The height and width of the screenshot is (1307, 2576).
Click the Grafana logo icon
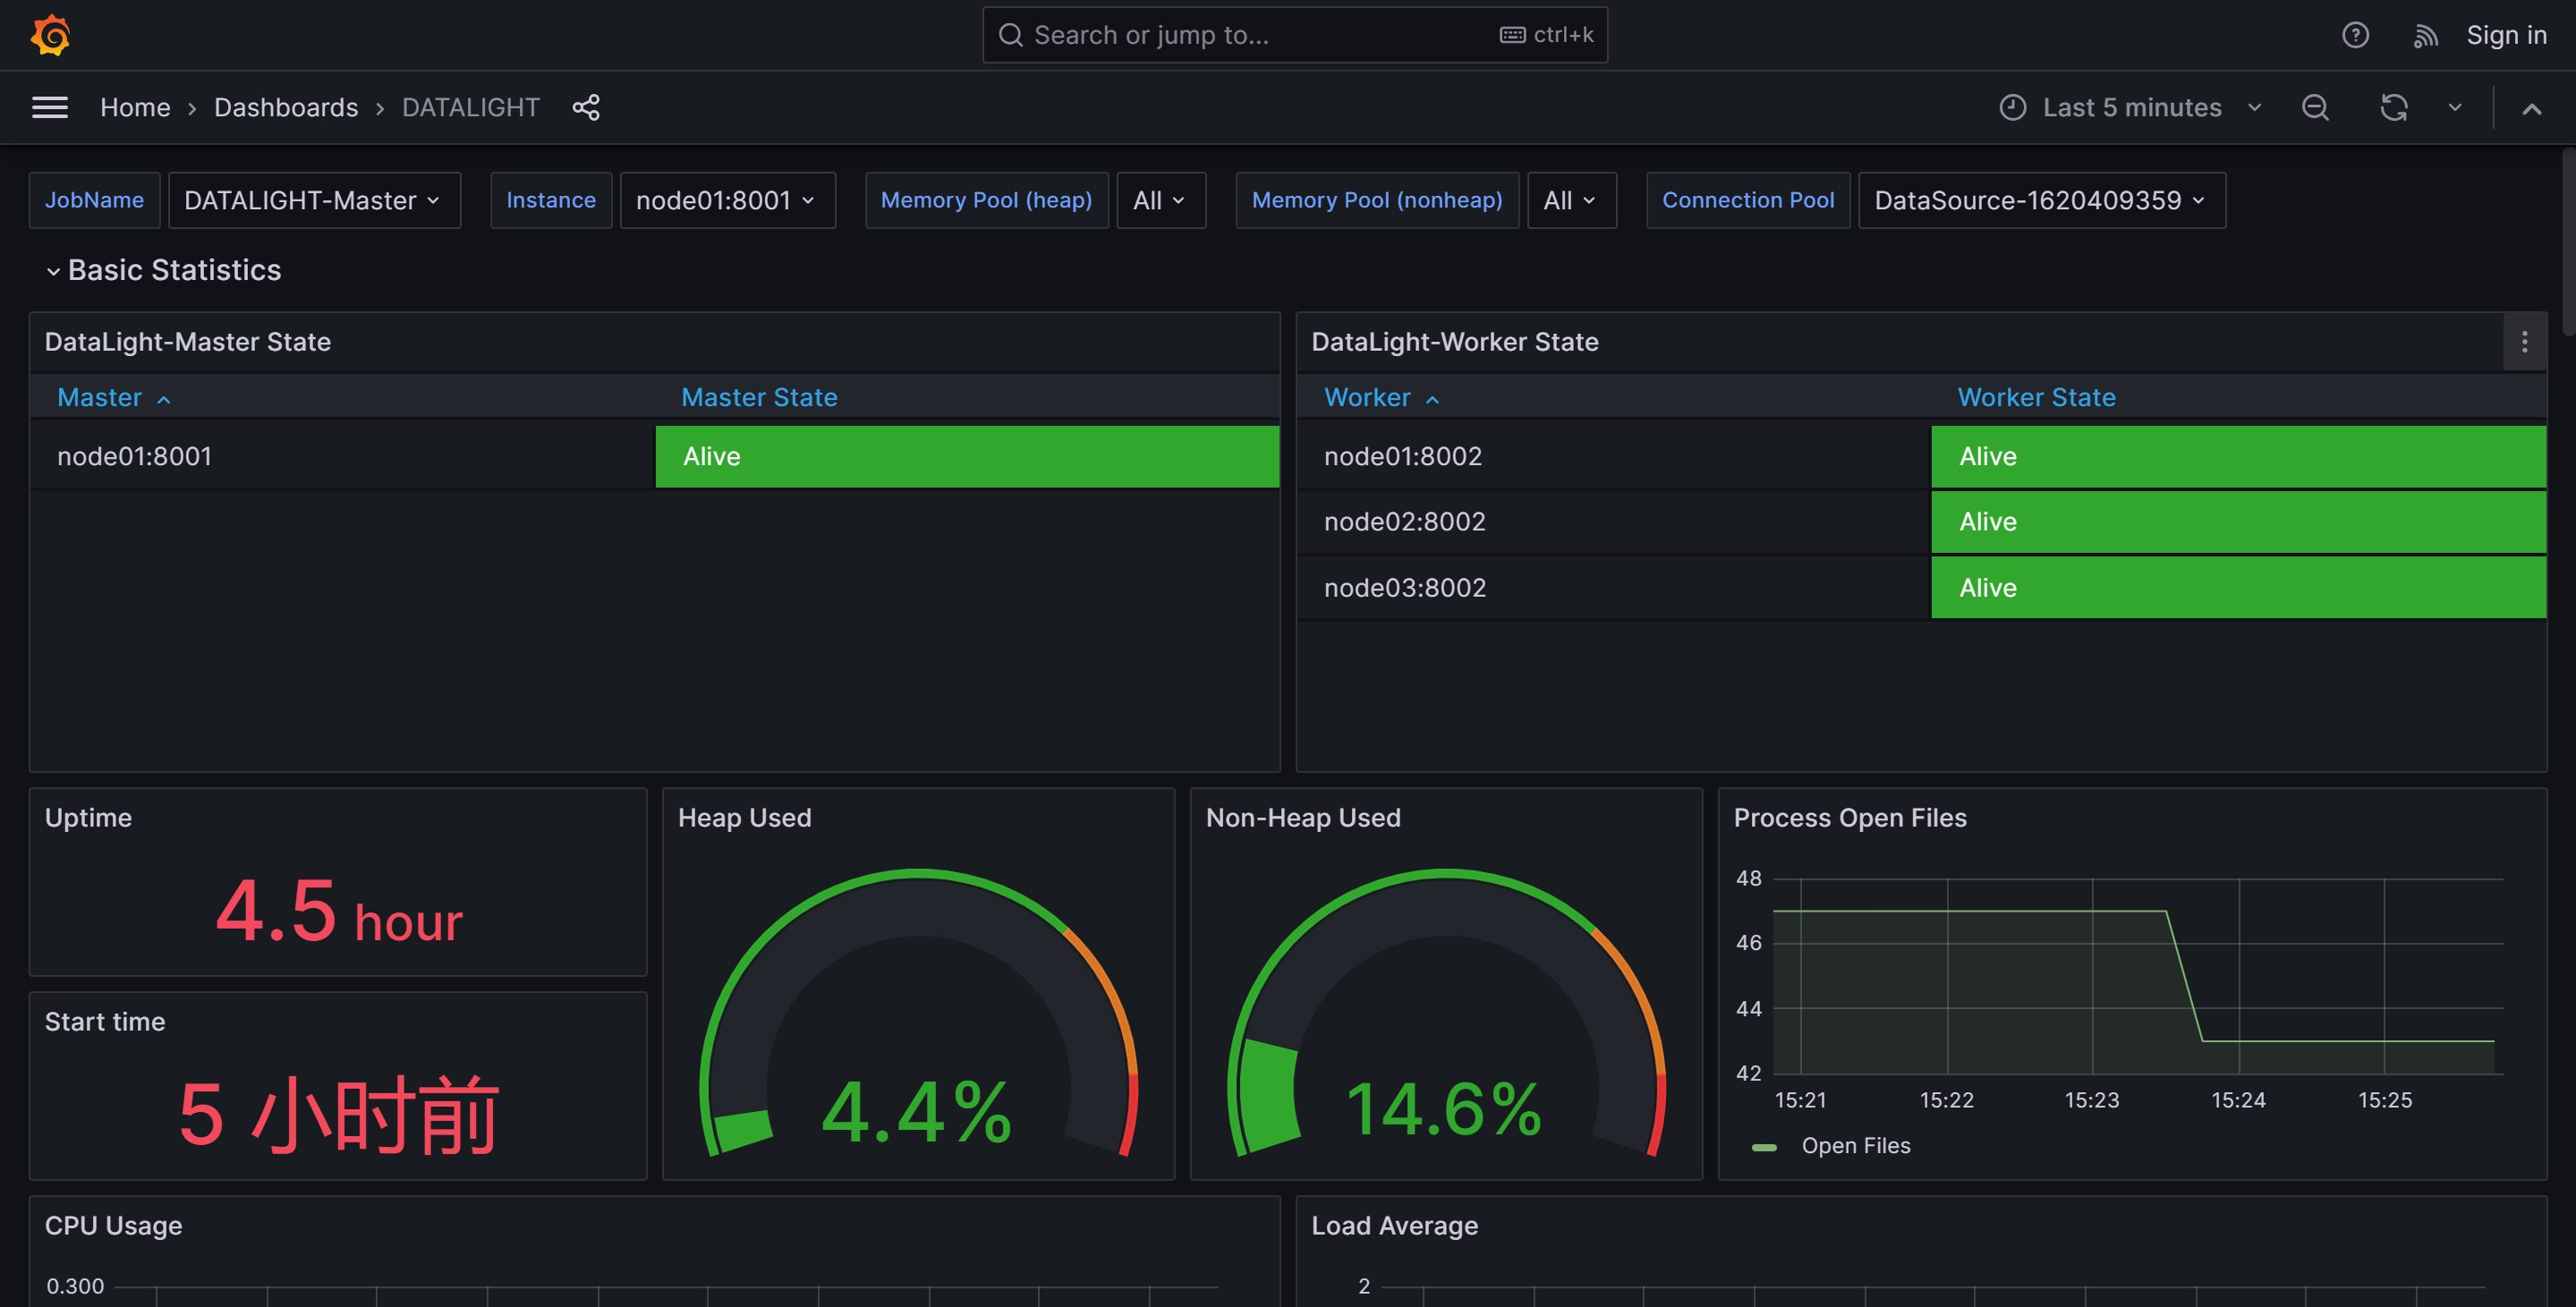point(45,33)
